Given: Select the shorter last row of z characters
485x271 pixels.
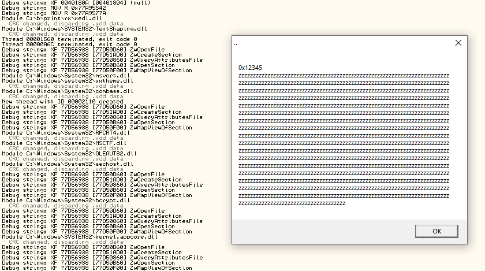Looking at the screenshot, I should 292,203.
